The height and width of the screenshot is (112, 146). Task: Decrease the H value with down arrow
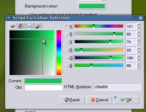139,28
